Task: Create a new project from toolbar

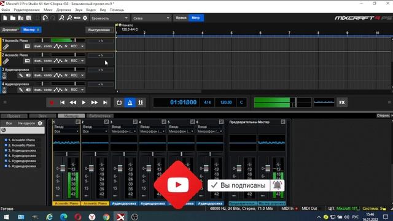Action: (5, 18)
